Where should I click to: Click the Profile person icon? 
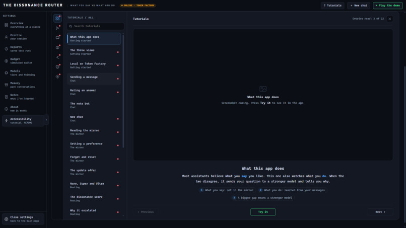click(6, 37)
